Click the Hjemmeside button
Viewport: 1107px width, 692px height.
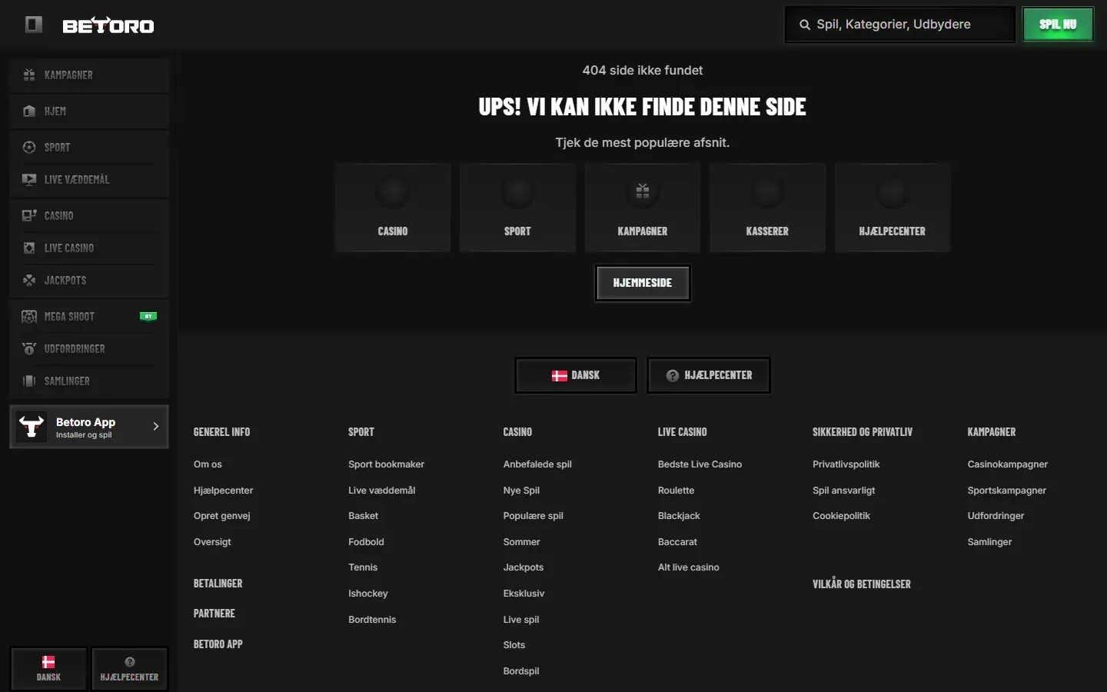pos(643,283)
